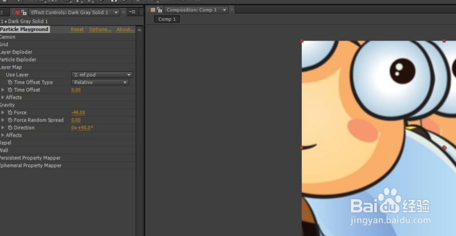Open the Time Offset Type 'Relative' dropdown

(x=100, y=82)
